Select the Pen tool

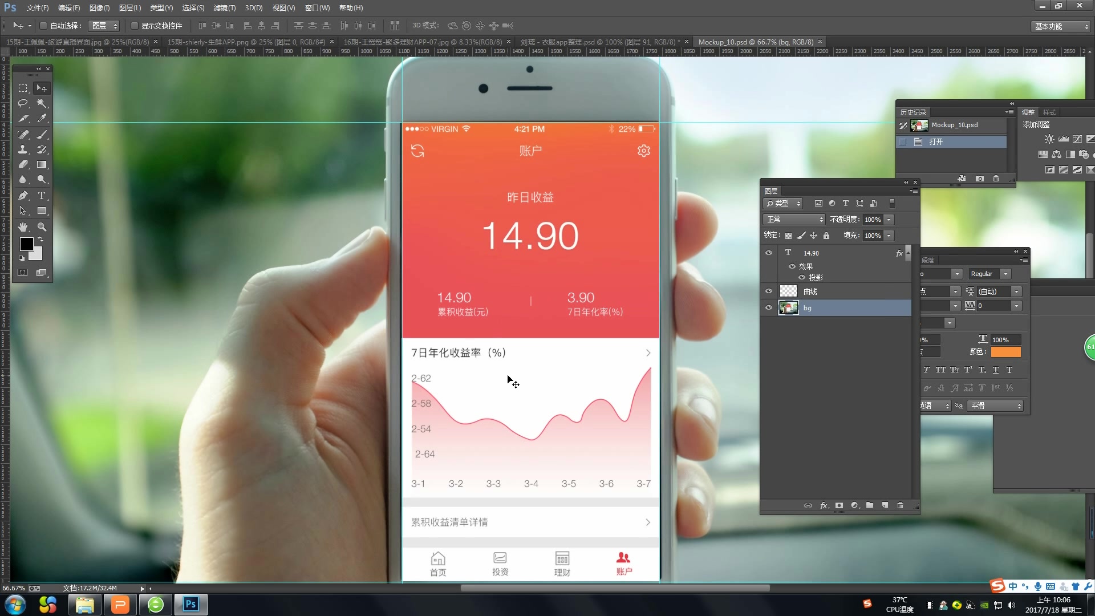pyautogui.click(x=23, y=196)
